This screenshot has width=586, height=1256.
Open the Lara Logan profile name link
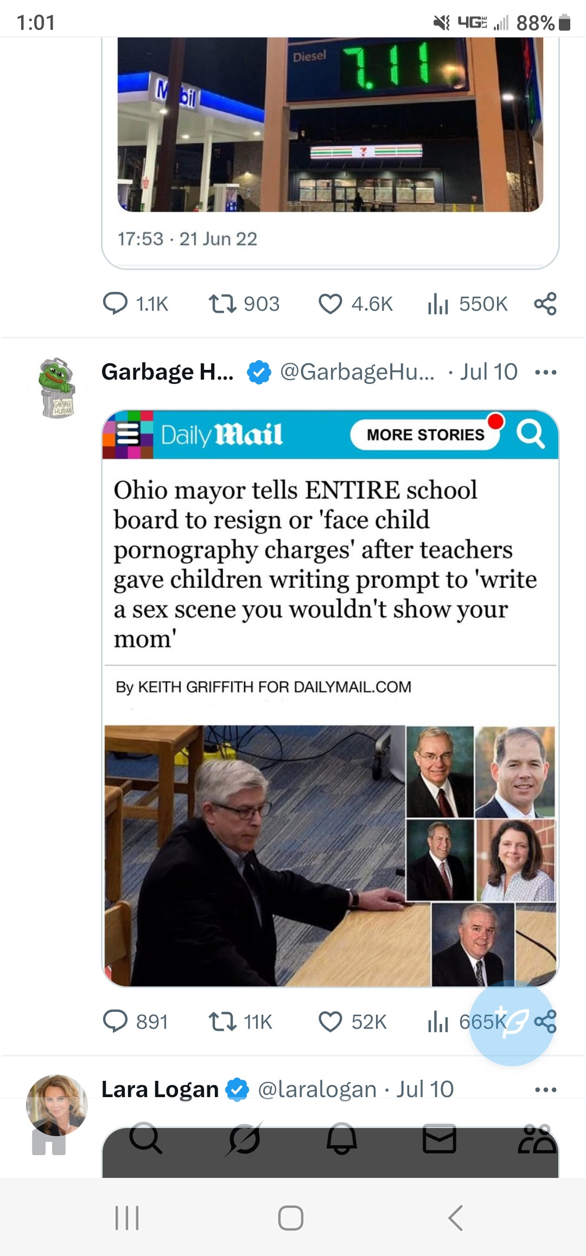click(160, 1089)
